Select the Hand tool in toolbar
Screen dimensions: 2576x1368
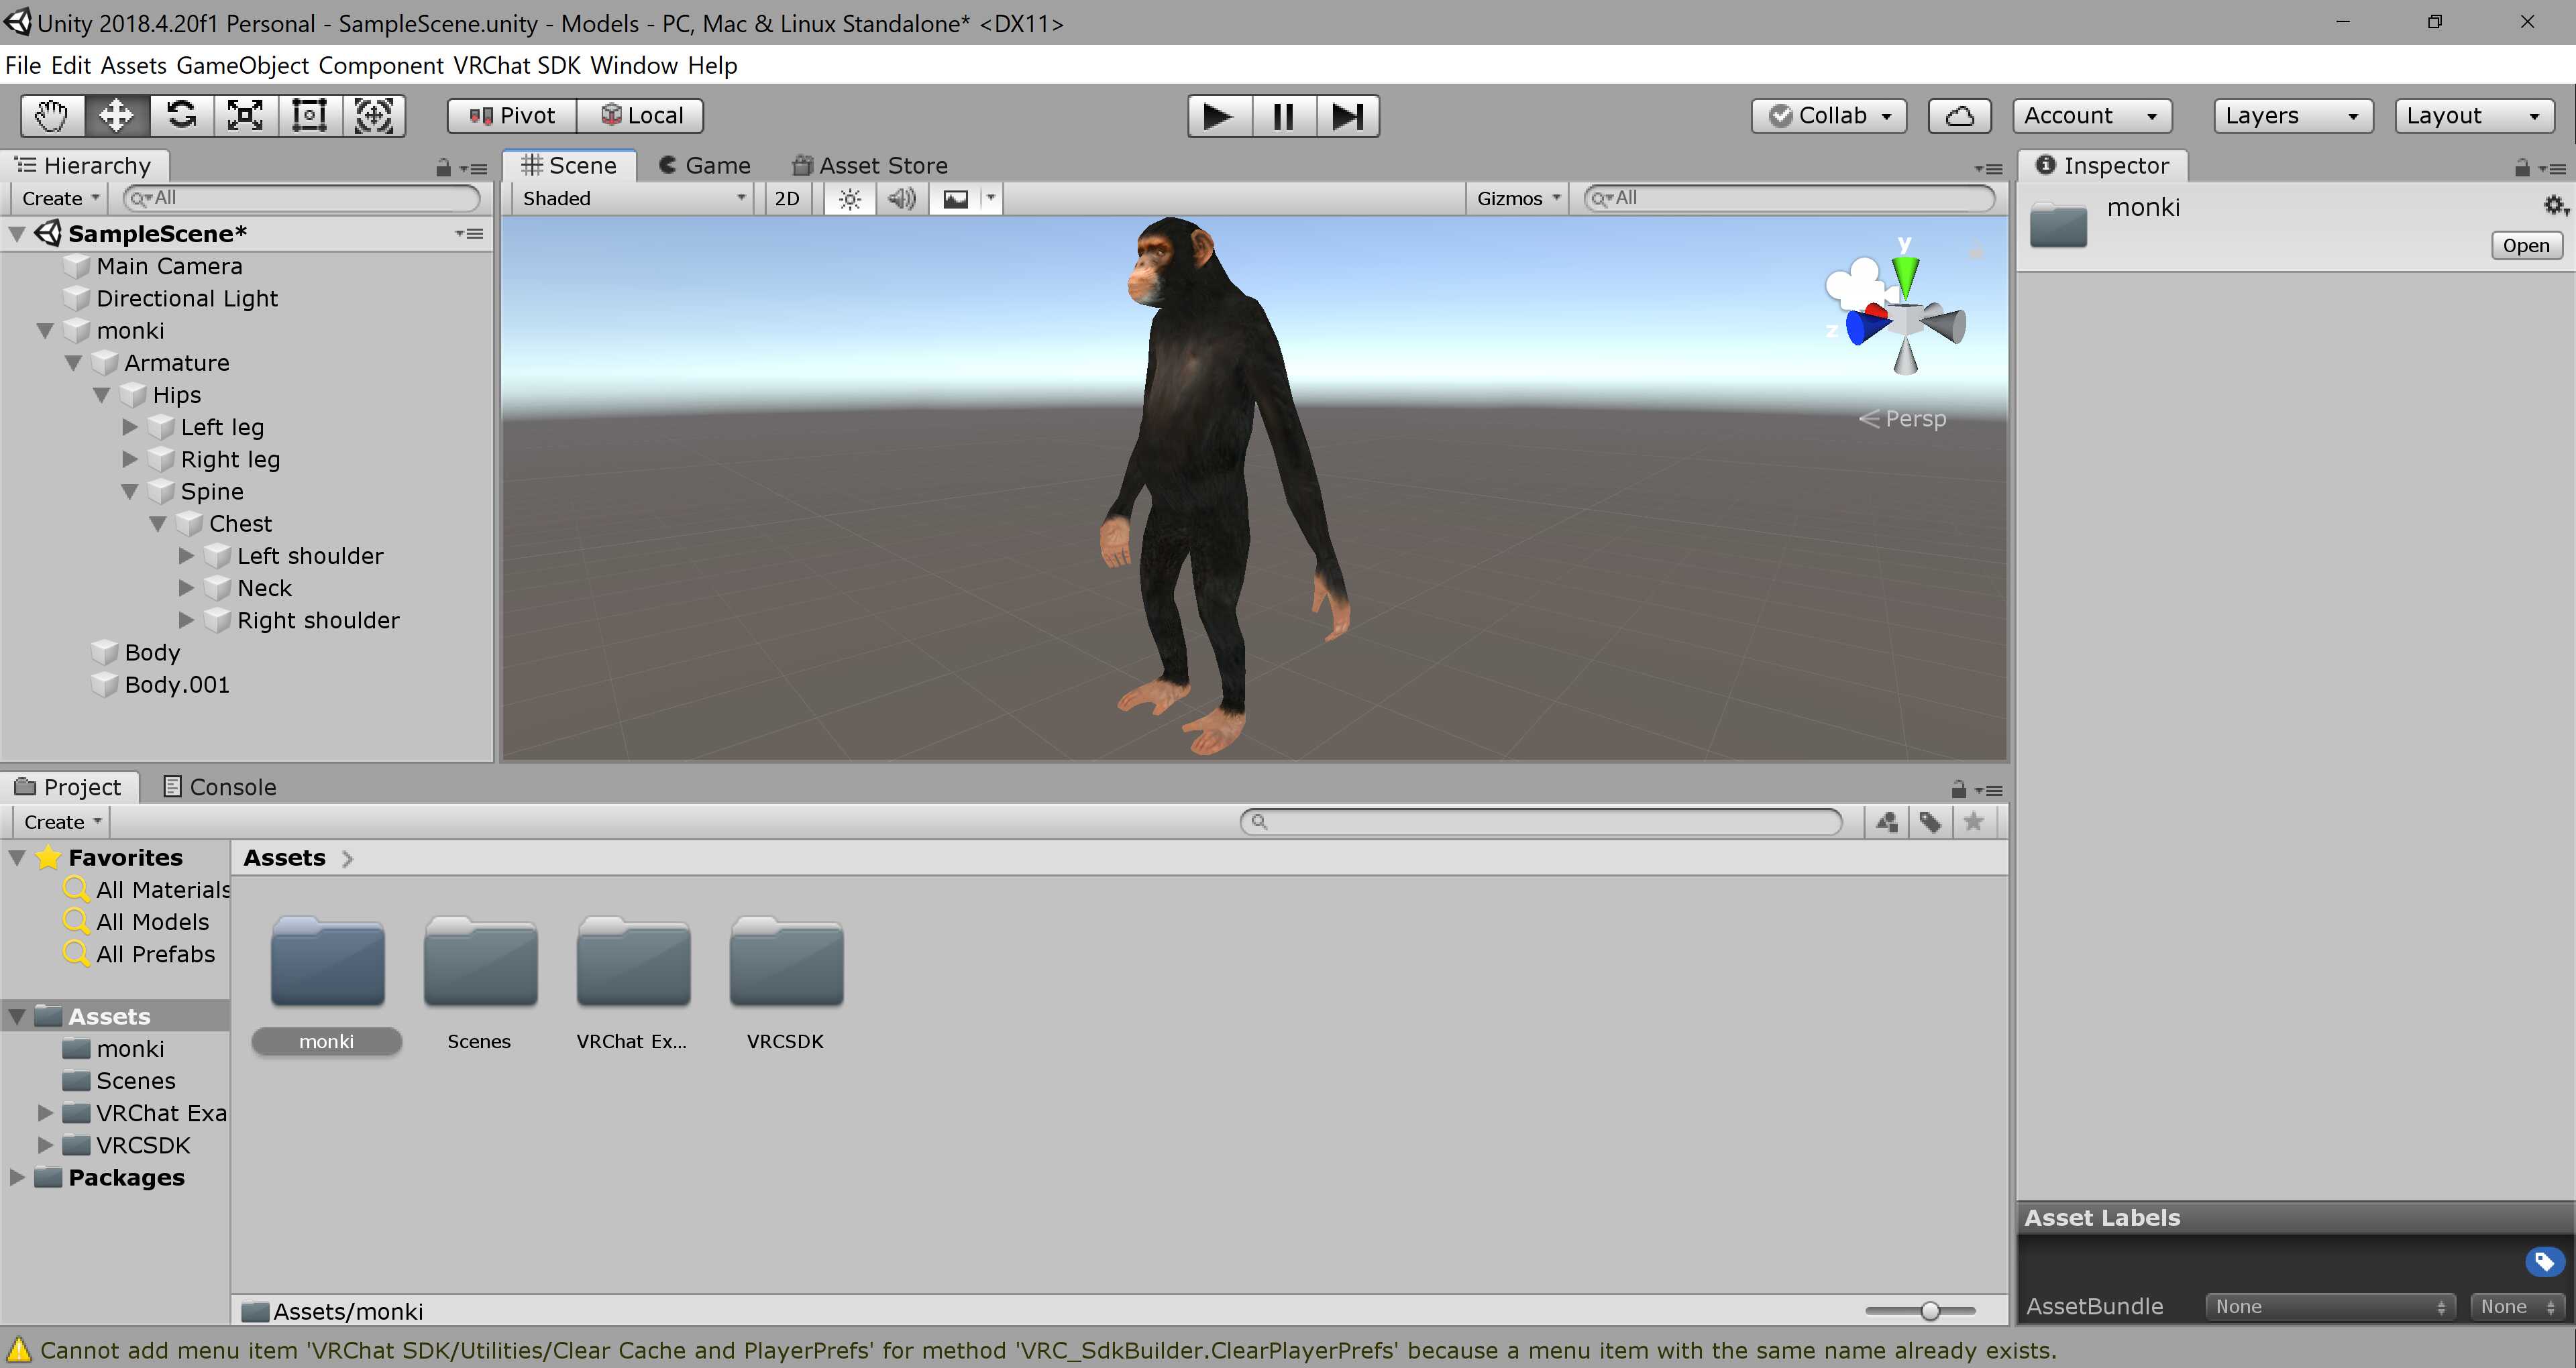(52, 116)
